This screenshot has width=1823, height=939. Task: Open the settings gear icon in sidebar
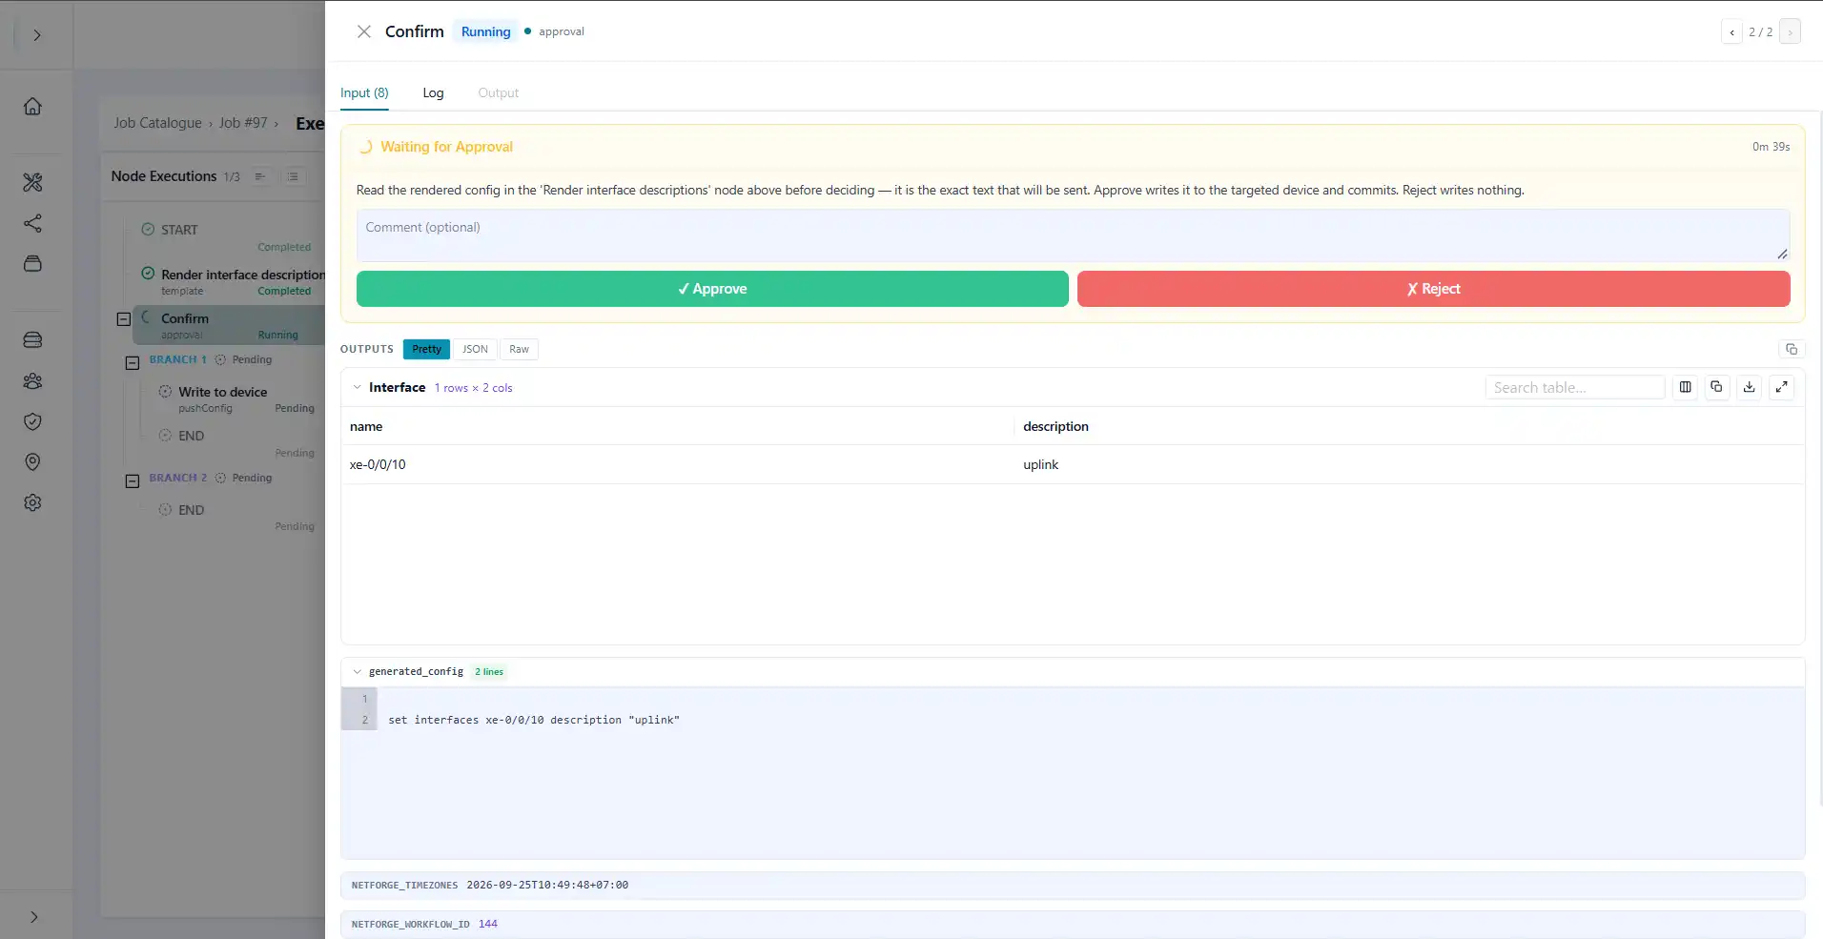[x=32, y=502]
